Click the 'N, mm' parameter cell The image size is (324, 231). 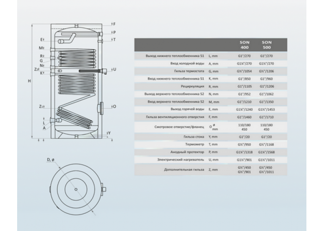click(x=213, y=94)
